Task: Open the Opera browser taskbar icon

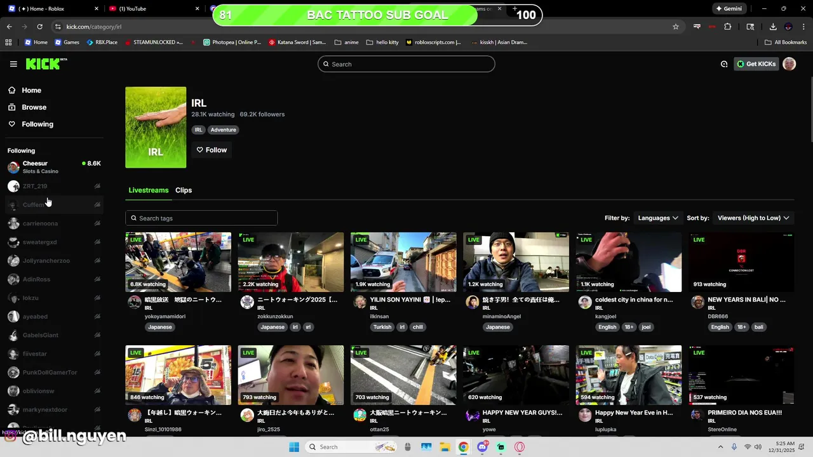Action: 520,447
